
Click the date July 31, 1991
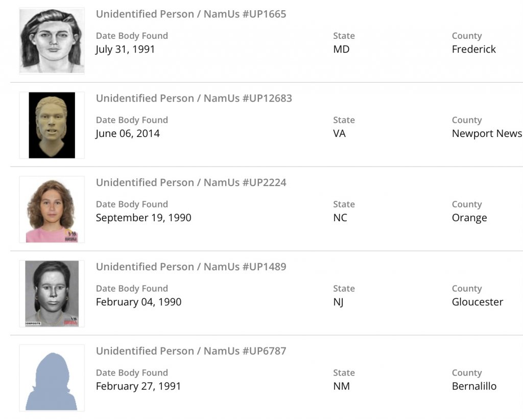coord(125,50)
